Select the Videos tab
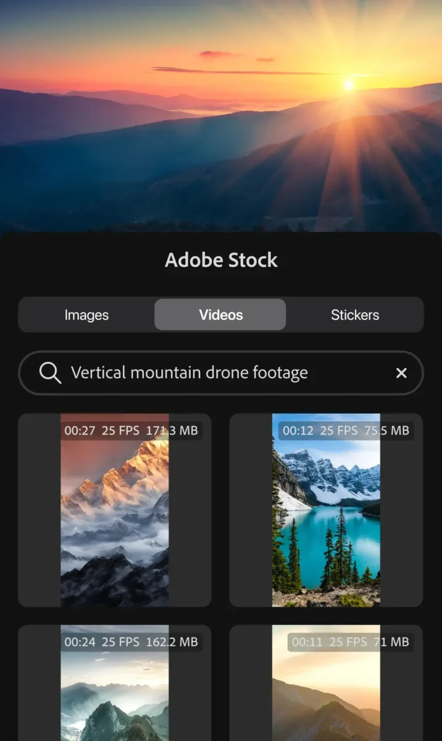 (x=220, y=315)
